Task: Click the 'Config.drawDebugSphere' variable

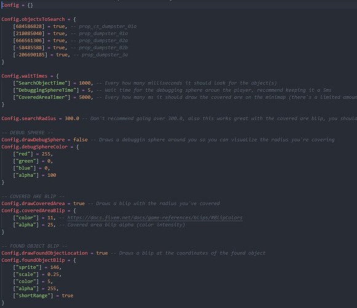Action: 33,140
